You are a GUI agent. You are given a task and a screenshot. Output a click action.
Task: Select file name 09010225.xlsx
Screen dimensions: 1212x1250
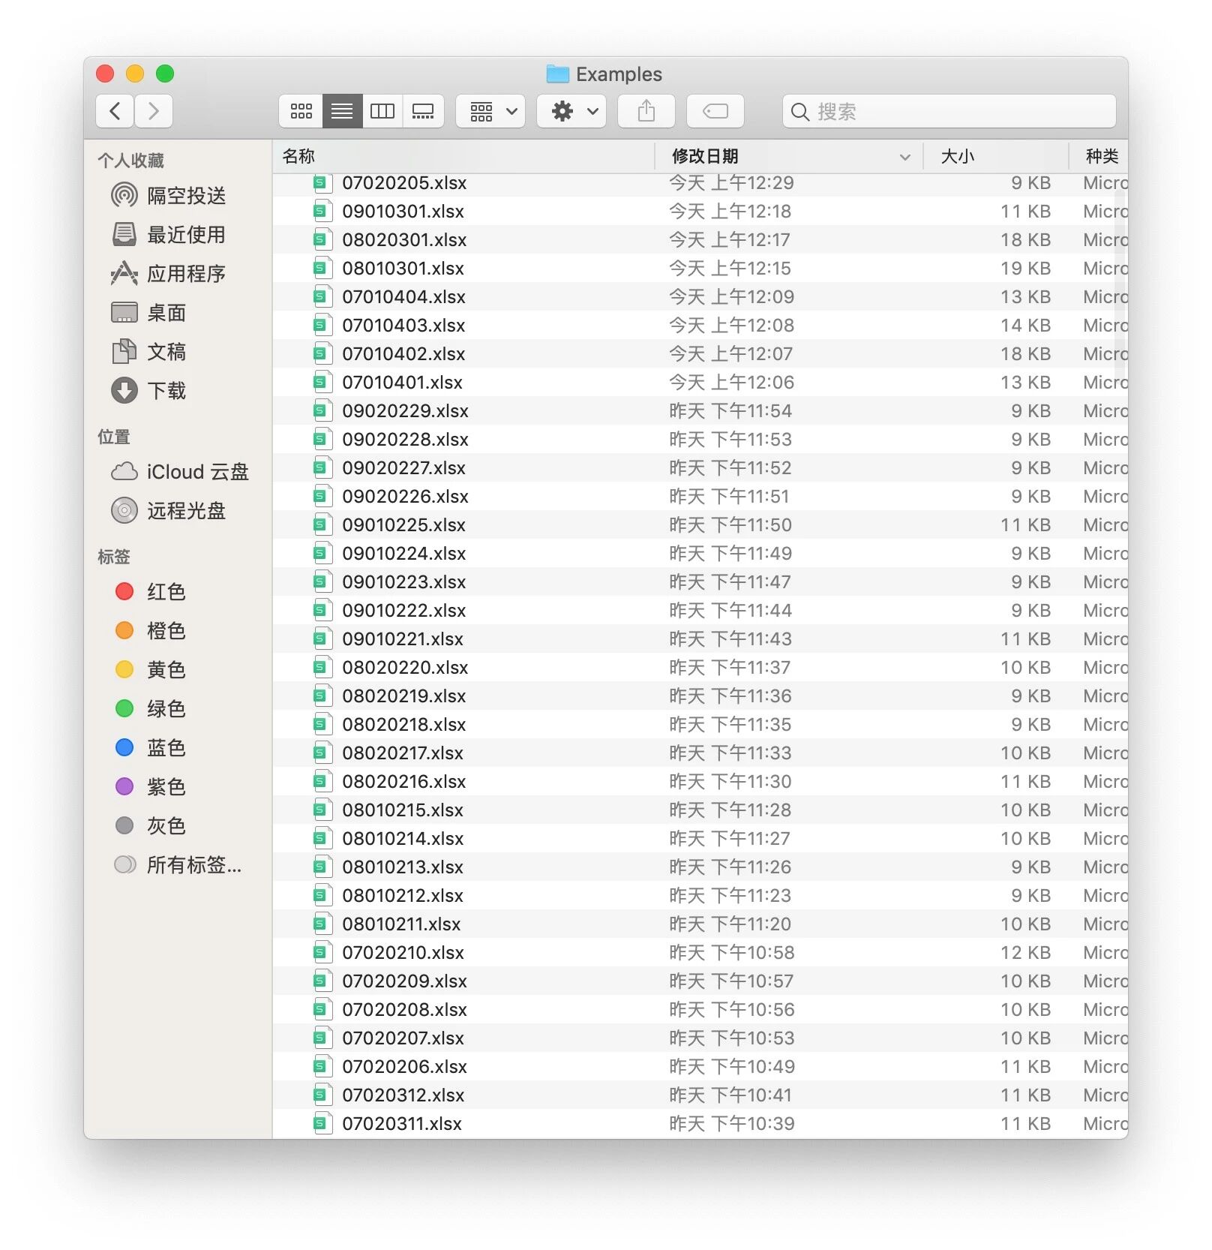click(404, 525)
